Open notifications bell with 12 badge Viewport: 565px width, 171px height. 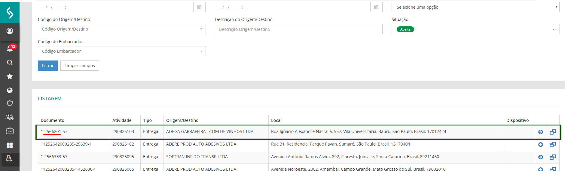(10, 49)
